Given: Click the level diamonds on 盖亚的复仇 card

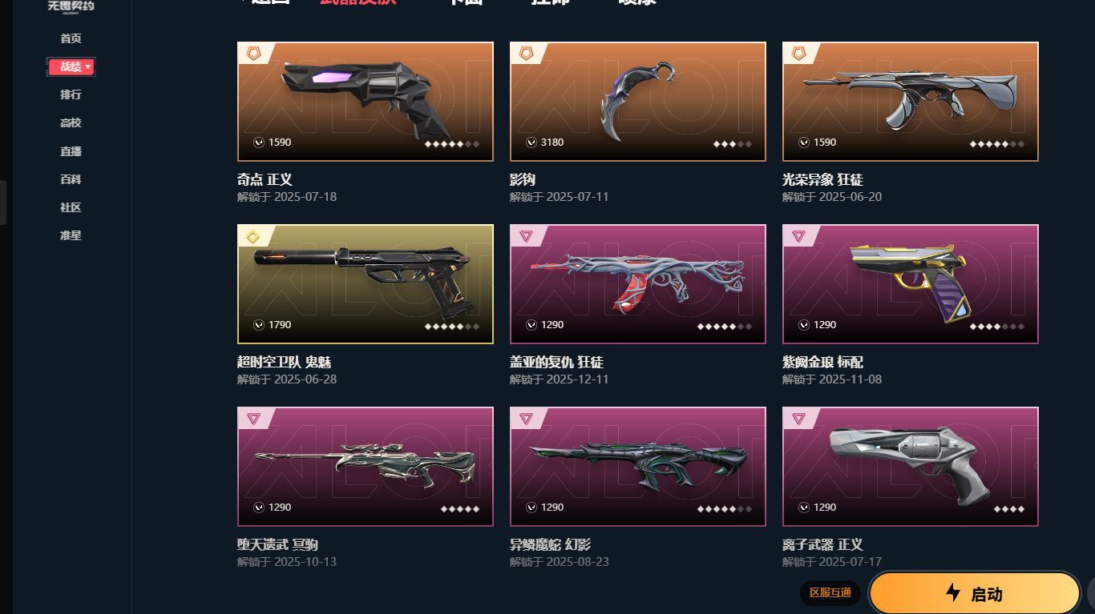Looking at the screenshot, I should [725, 327].
